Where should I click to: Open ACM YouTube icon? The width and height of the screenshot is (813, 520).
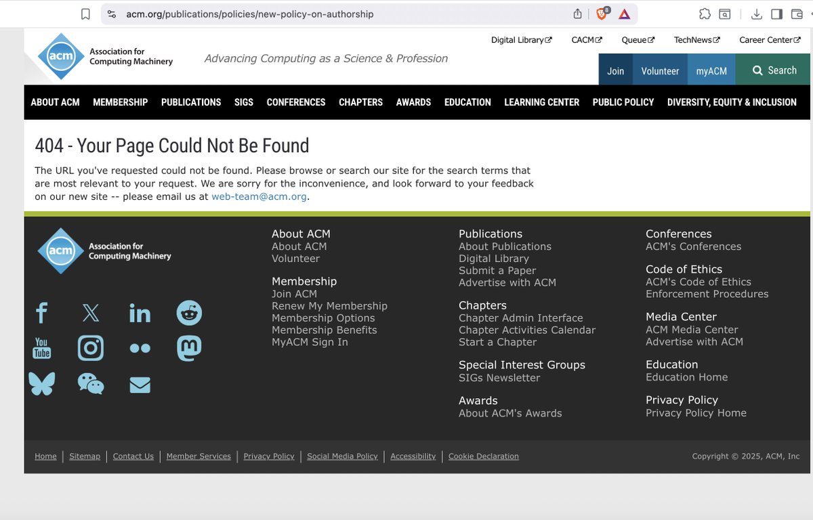[42, 348]
